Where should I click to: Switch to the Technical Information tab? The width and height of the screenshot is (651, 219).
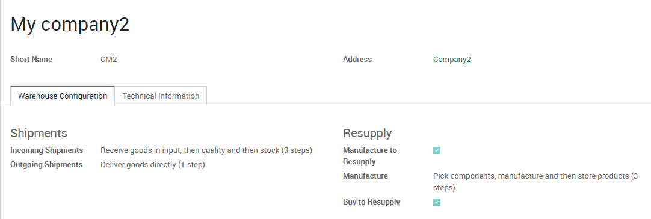(x=161, y=96)
